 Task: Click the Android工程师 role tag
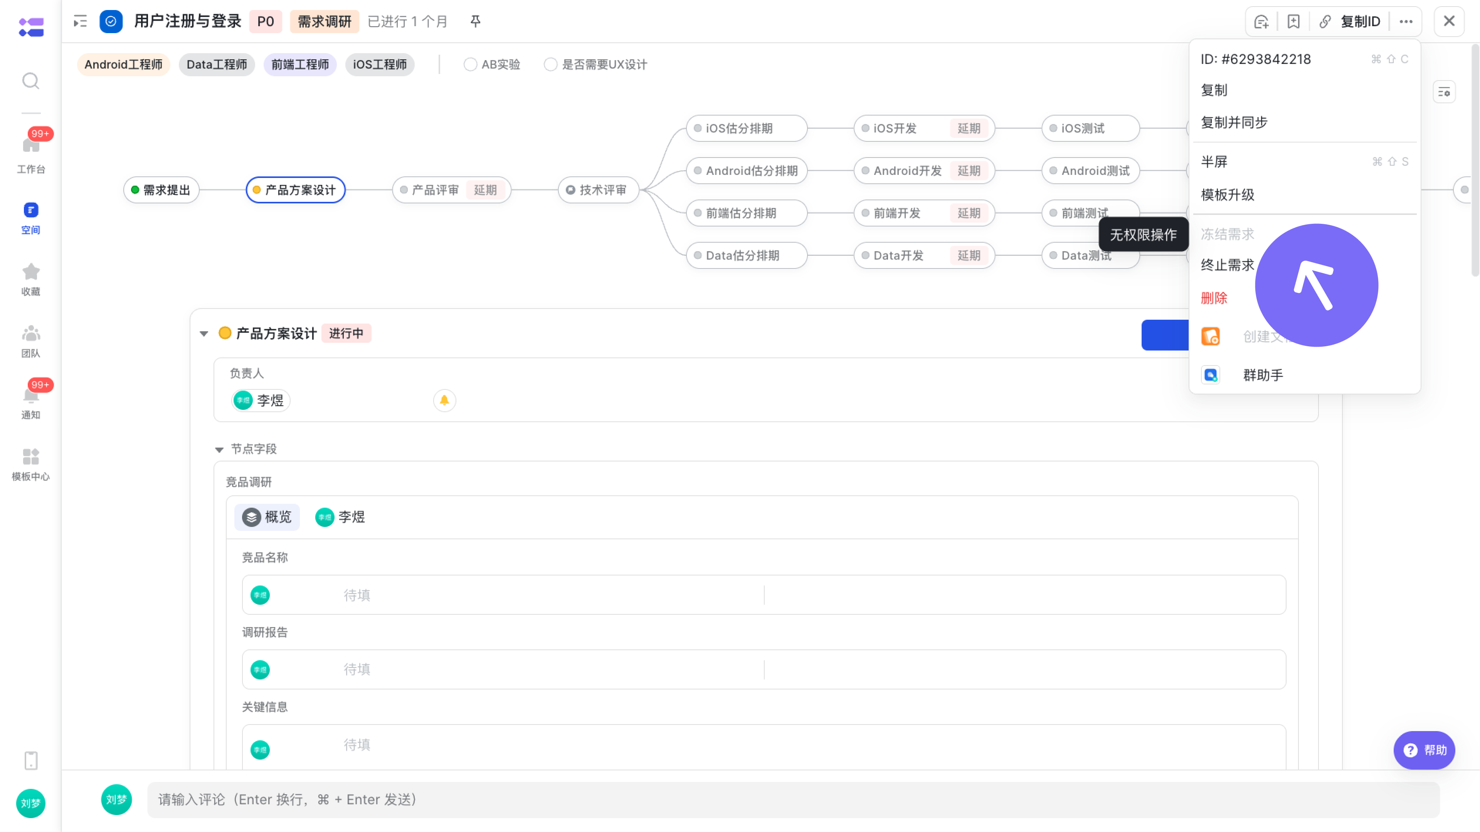point(123,64)
